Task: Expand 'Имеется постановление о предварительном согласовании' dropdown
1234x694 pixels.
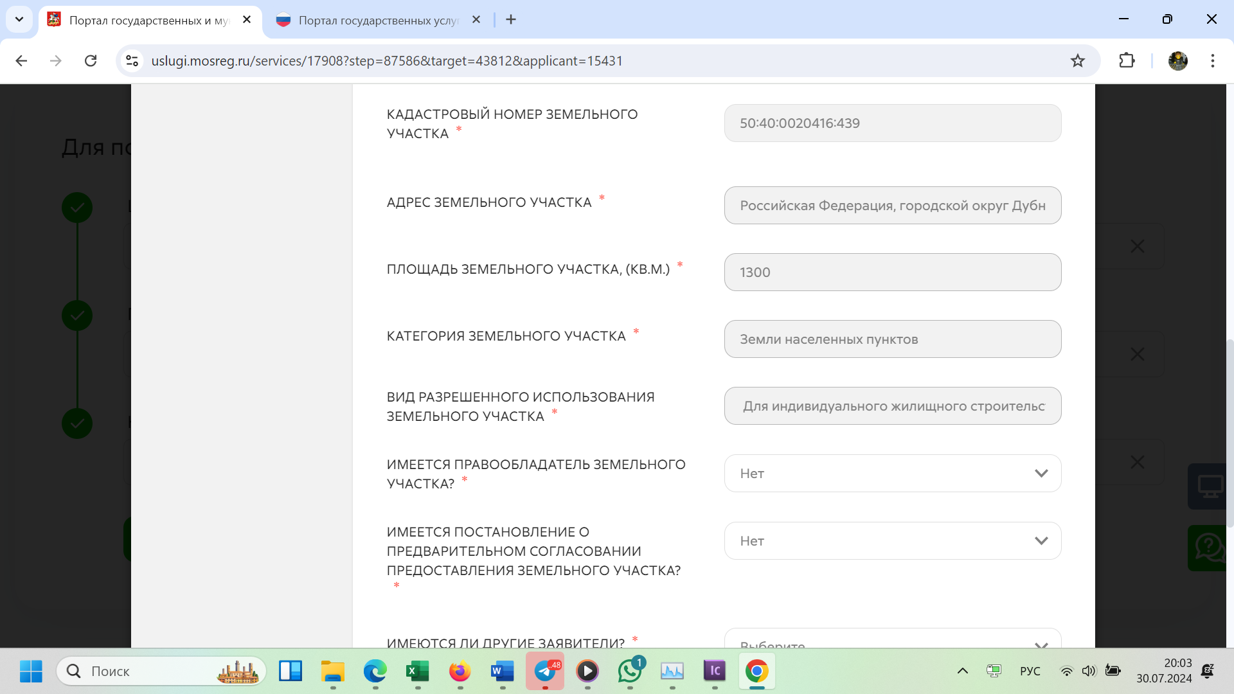Action: point(892,541)
